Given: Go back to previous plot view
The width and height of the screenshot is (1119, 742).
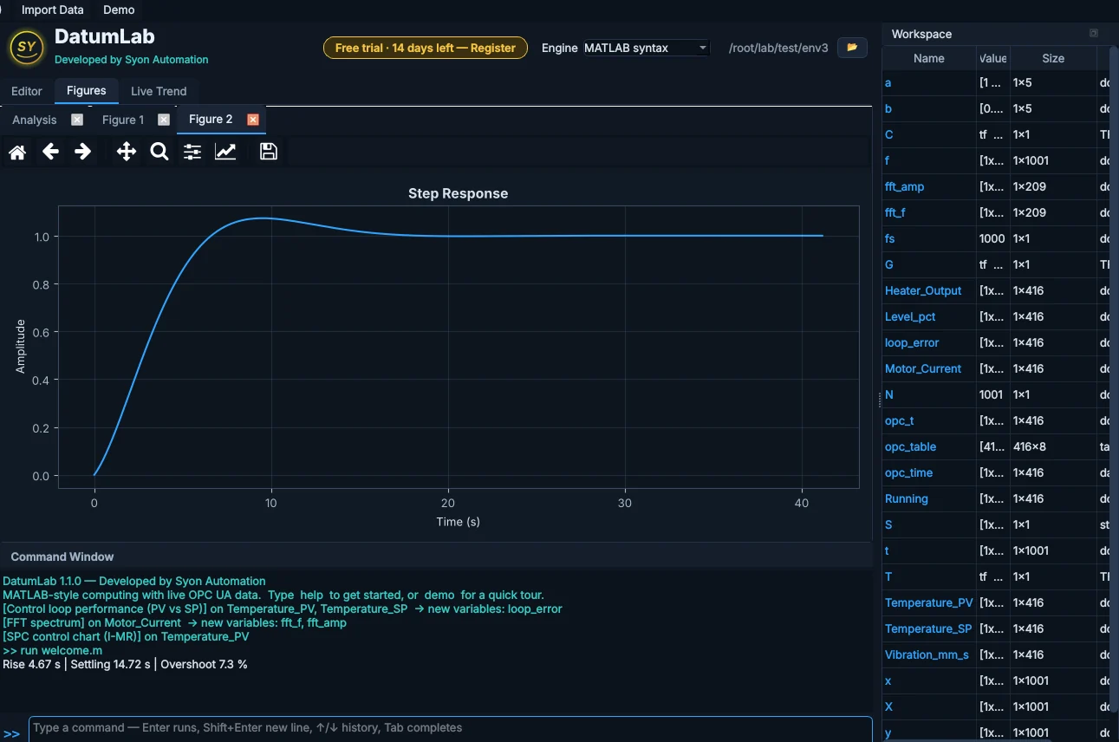Looking at the screenshot, I should [x=50, y=152].
